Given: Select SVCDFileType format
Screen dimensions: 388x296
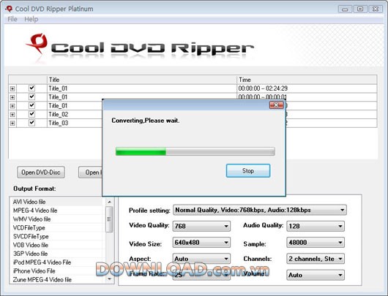Looking at the screenshot, I should click(x=56, y=237).
